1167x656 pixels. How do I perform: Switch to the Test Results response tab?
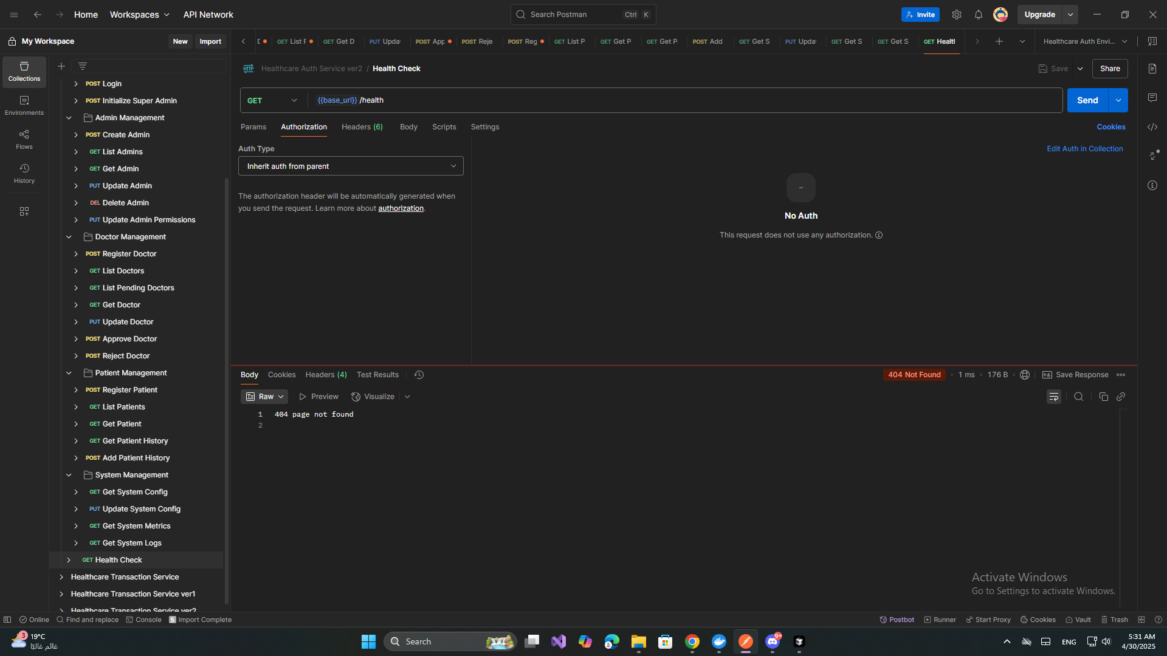[377, 375]
